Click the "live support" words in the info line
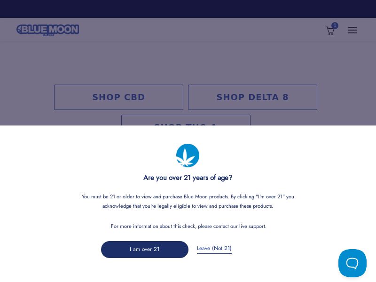This screenshot has height=282, width=376. (252, 227)
